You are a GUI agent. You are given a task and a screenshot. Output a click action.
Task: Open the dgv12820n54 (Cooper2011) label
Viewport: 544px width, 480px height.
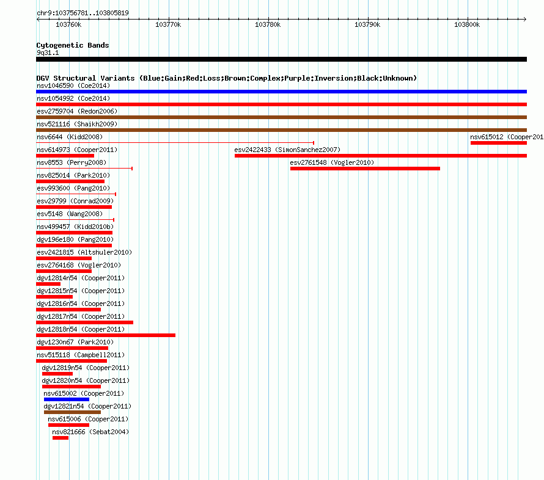coord(86,380)
